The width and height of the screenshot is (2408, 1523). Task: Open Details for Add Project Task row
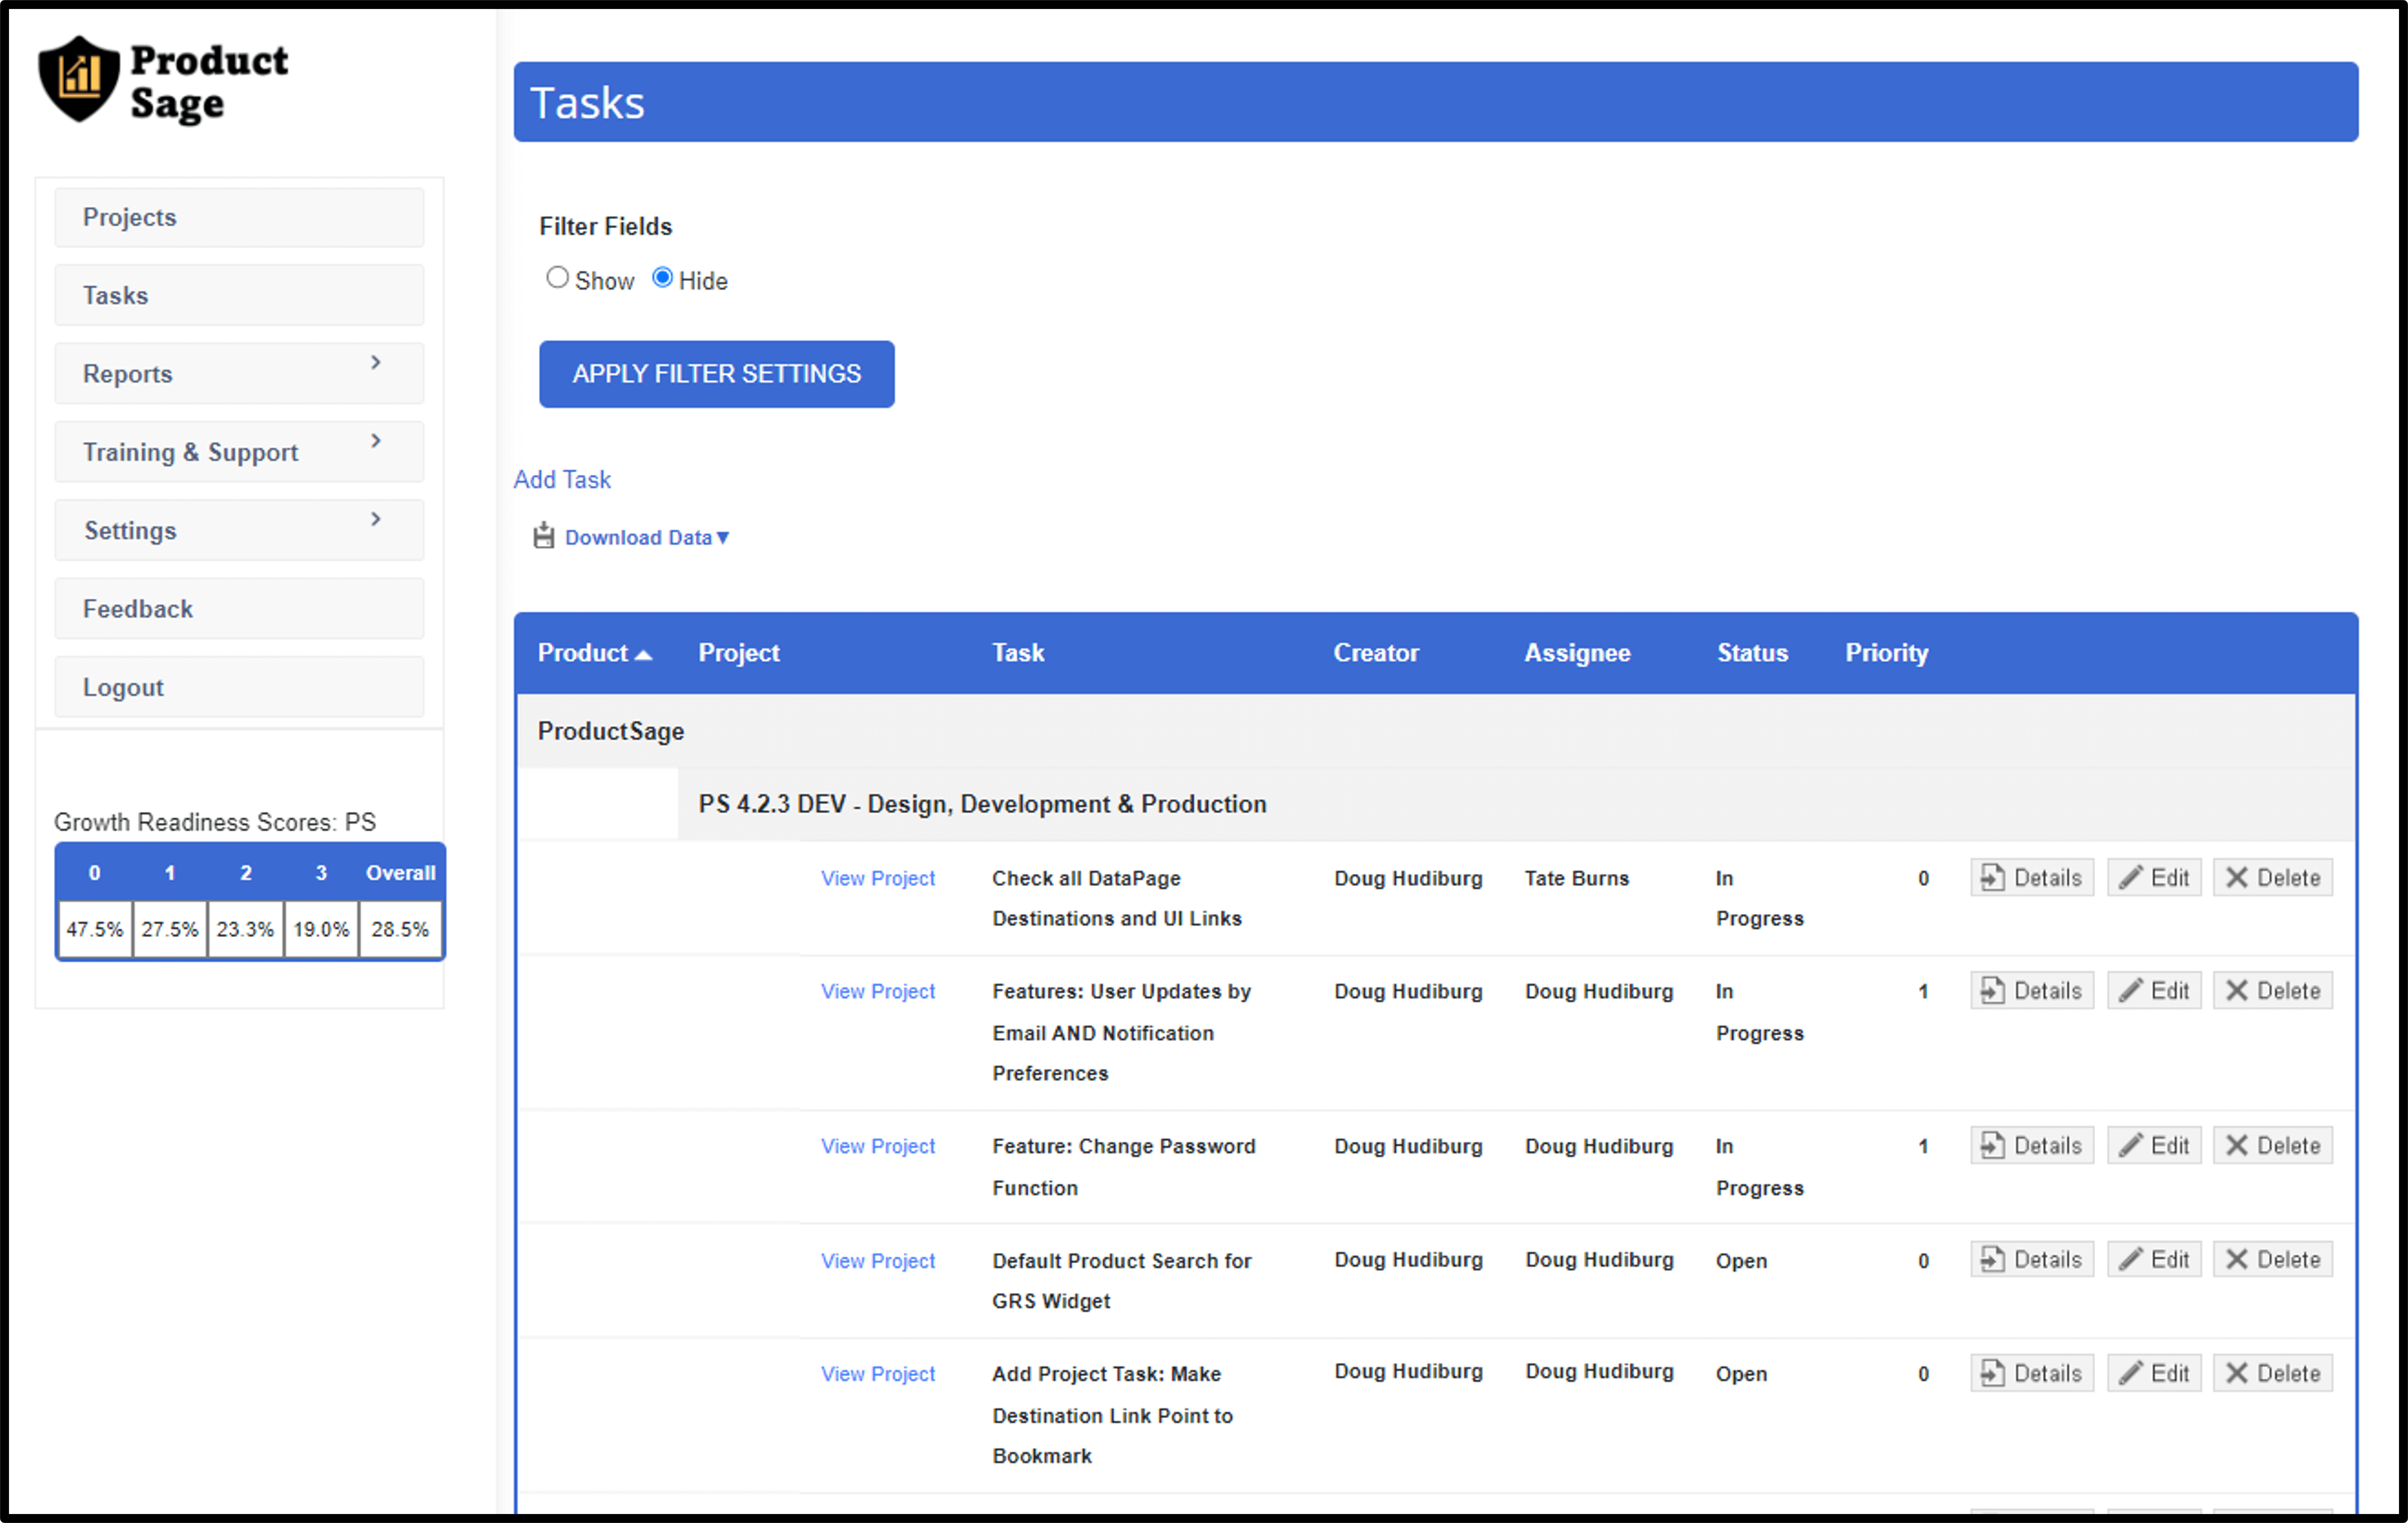tap(2032, 1373)
